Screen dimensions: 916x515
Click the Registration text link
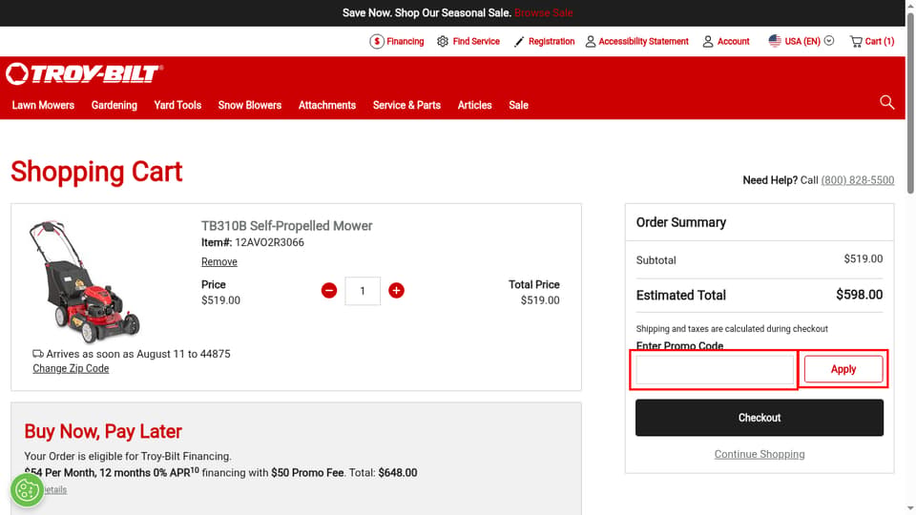[552, 41]
